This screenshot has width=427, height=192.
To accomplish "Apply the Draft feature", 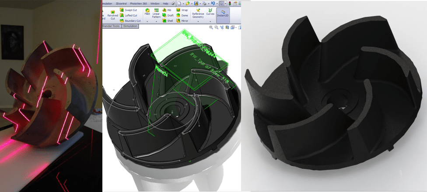I will (168, 15).
